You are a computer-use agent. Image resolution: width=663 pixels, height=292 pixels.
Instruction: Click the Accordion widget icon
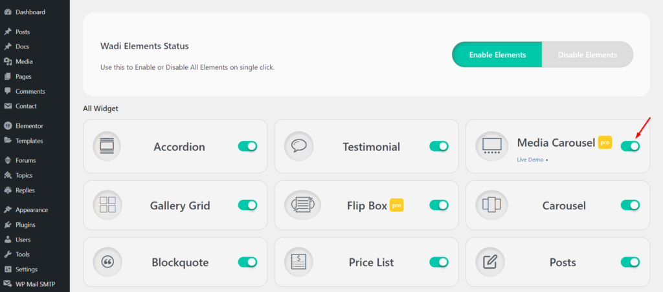(x=107, y=146)
